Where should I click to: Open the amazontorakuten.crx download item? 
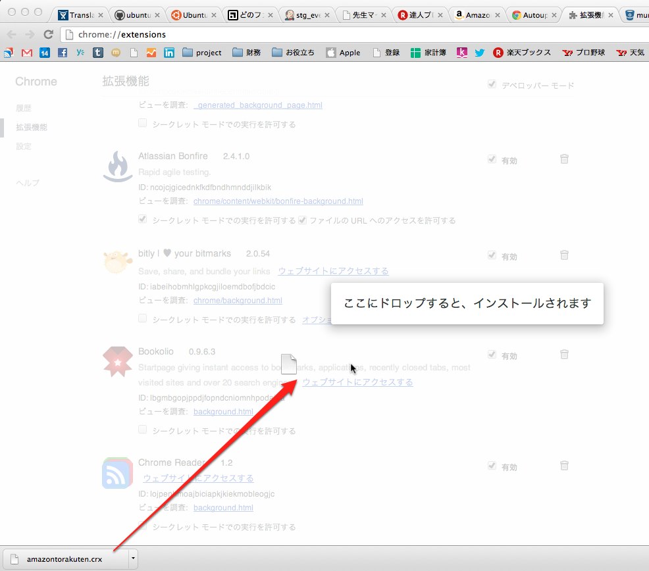coord(65,559)
